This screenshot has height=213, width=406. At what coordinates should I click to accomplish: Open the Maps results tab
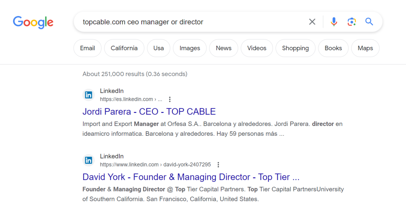[365, 48]
